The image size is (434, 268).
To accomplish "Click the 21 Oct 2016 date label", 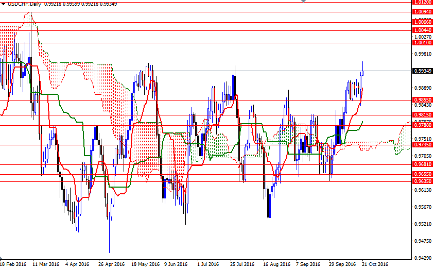I will 375,264.
